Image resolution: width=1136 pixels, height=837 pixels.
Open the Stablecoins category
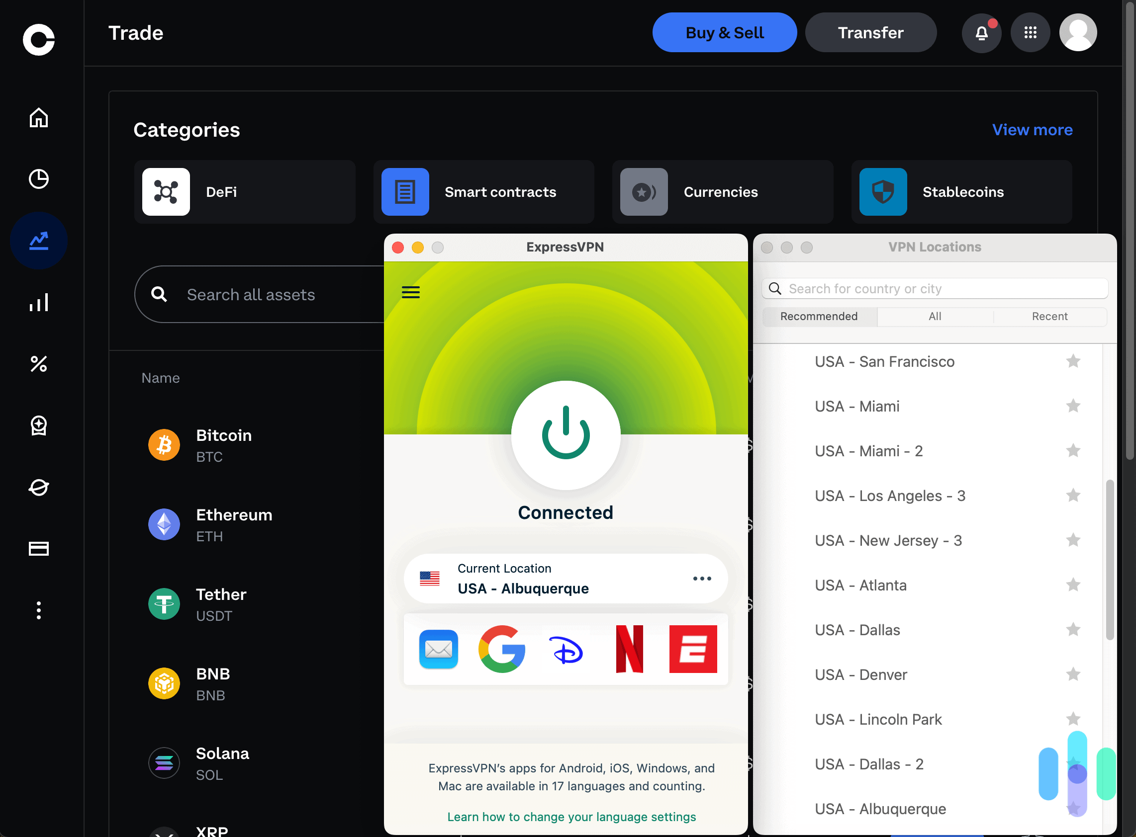[x=961, y=192]
